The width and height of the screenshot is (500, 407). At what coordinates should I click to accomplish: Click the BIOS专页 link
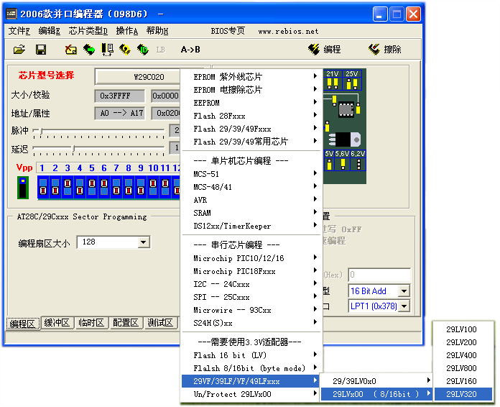(228, 31)
